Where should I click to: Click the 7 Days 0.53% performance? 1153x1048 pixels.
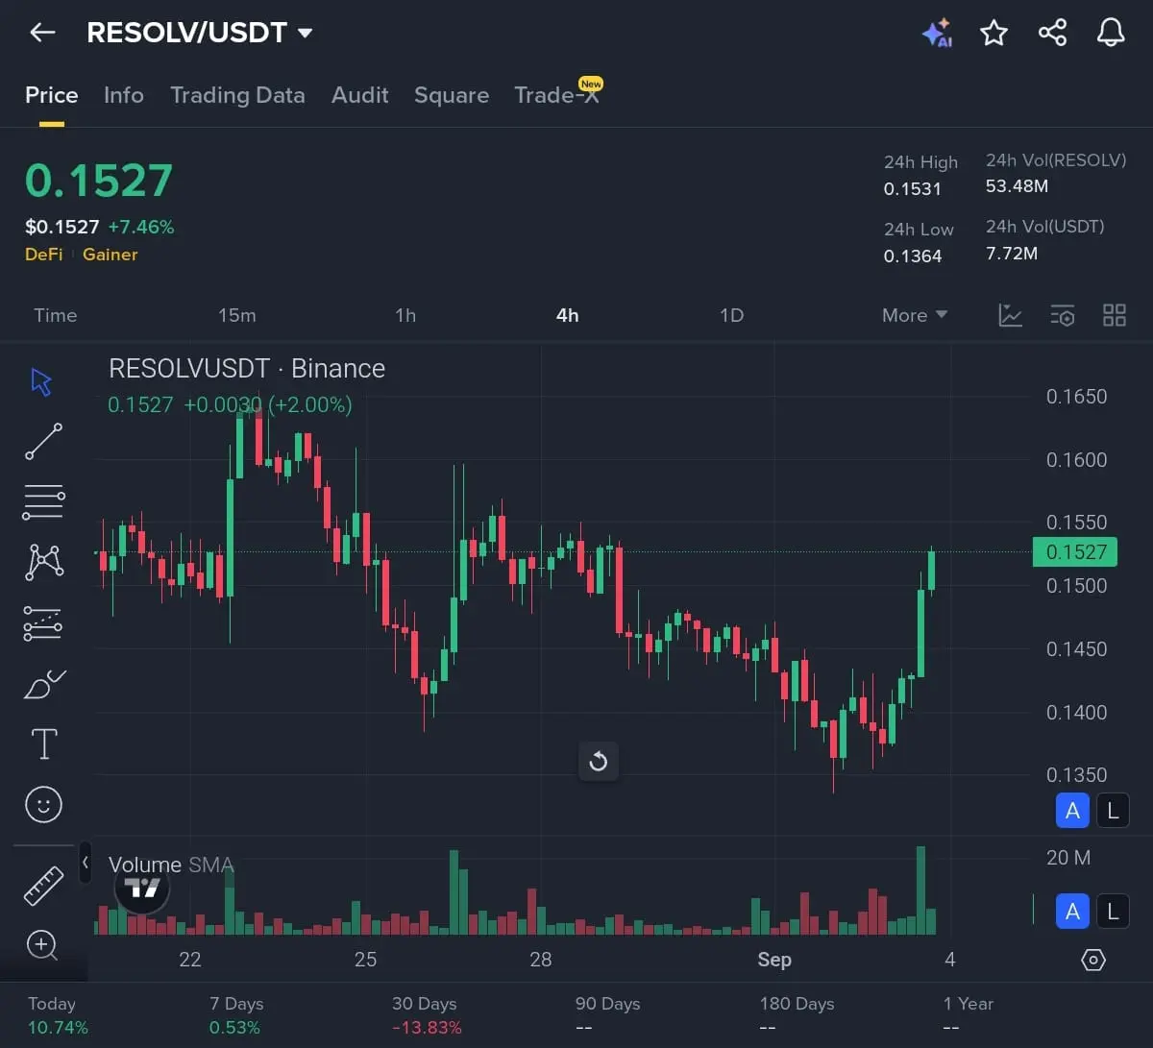tap(236, 1015)
